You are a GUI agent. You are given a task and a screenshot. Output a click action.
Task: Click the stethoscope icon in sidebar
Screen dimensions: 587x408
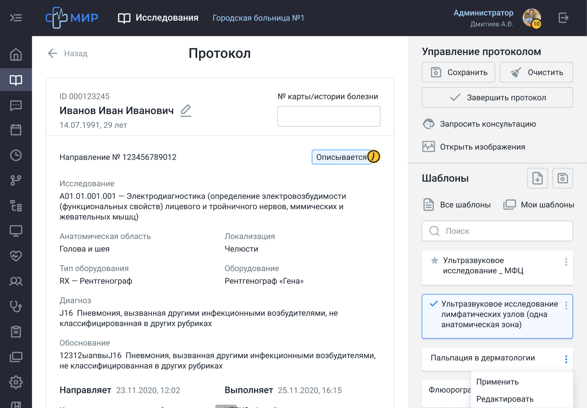pos(16,306)
